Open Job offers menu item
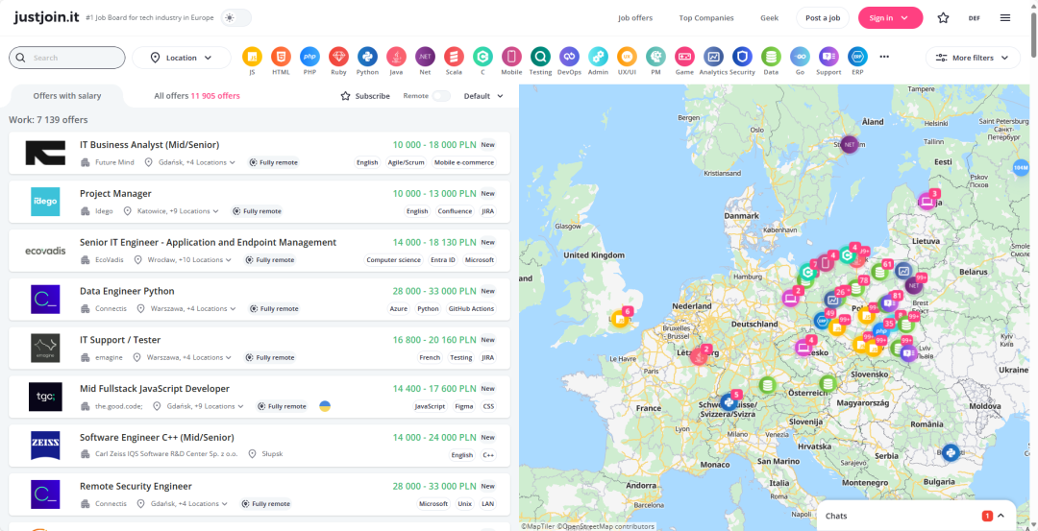 (635, 18)
